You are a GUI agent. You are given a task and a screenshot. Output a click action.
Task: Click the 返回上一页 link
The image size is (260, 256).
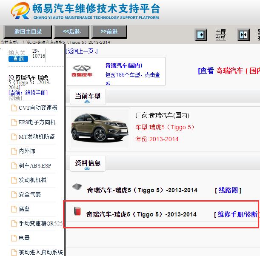click(x=81, y=51)
